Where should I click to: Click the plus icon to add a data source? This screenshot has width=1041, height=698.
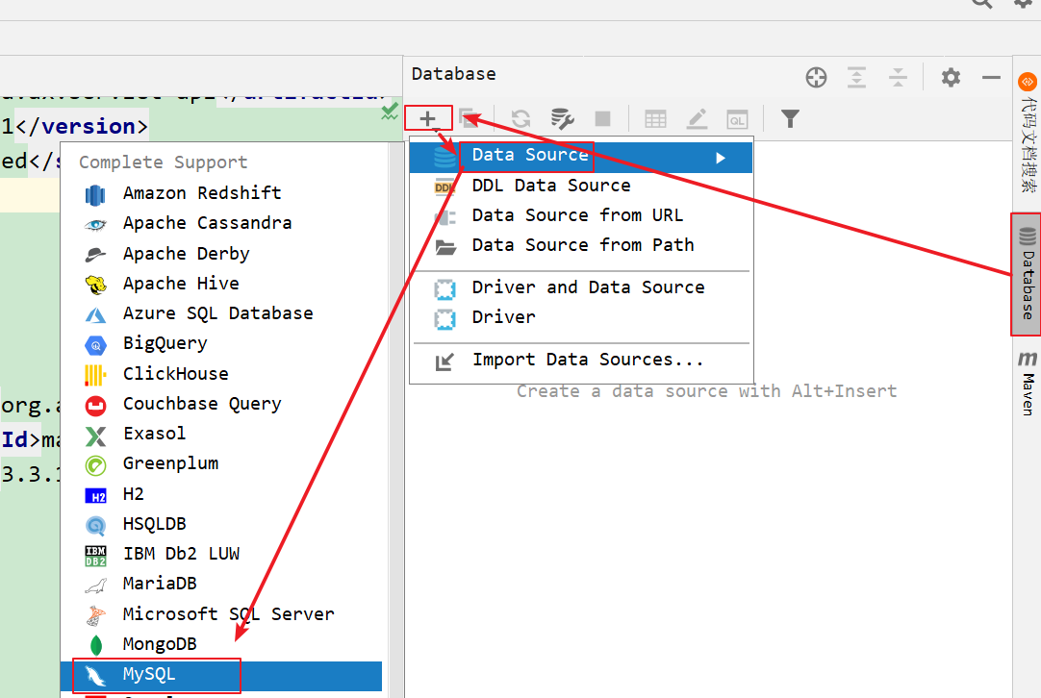point(428,118)
